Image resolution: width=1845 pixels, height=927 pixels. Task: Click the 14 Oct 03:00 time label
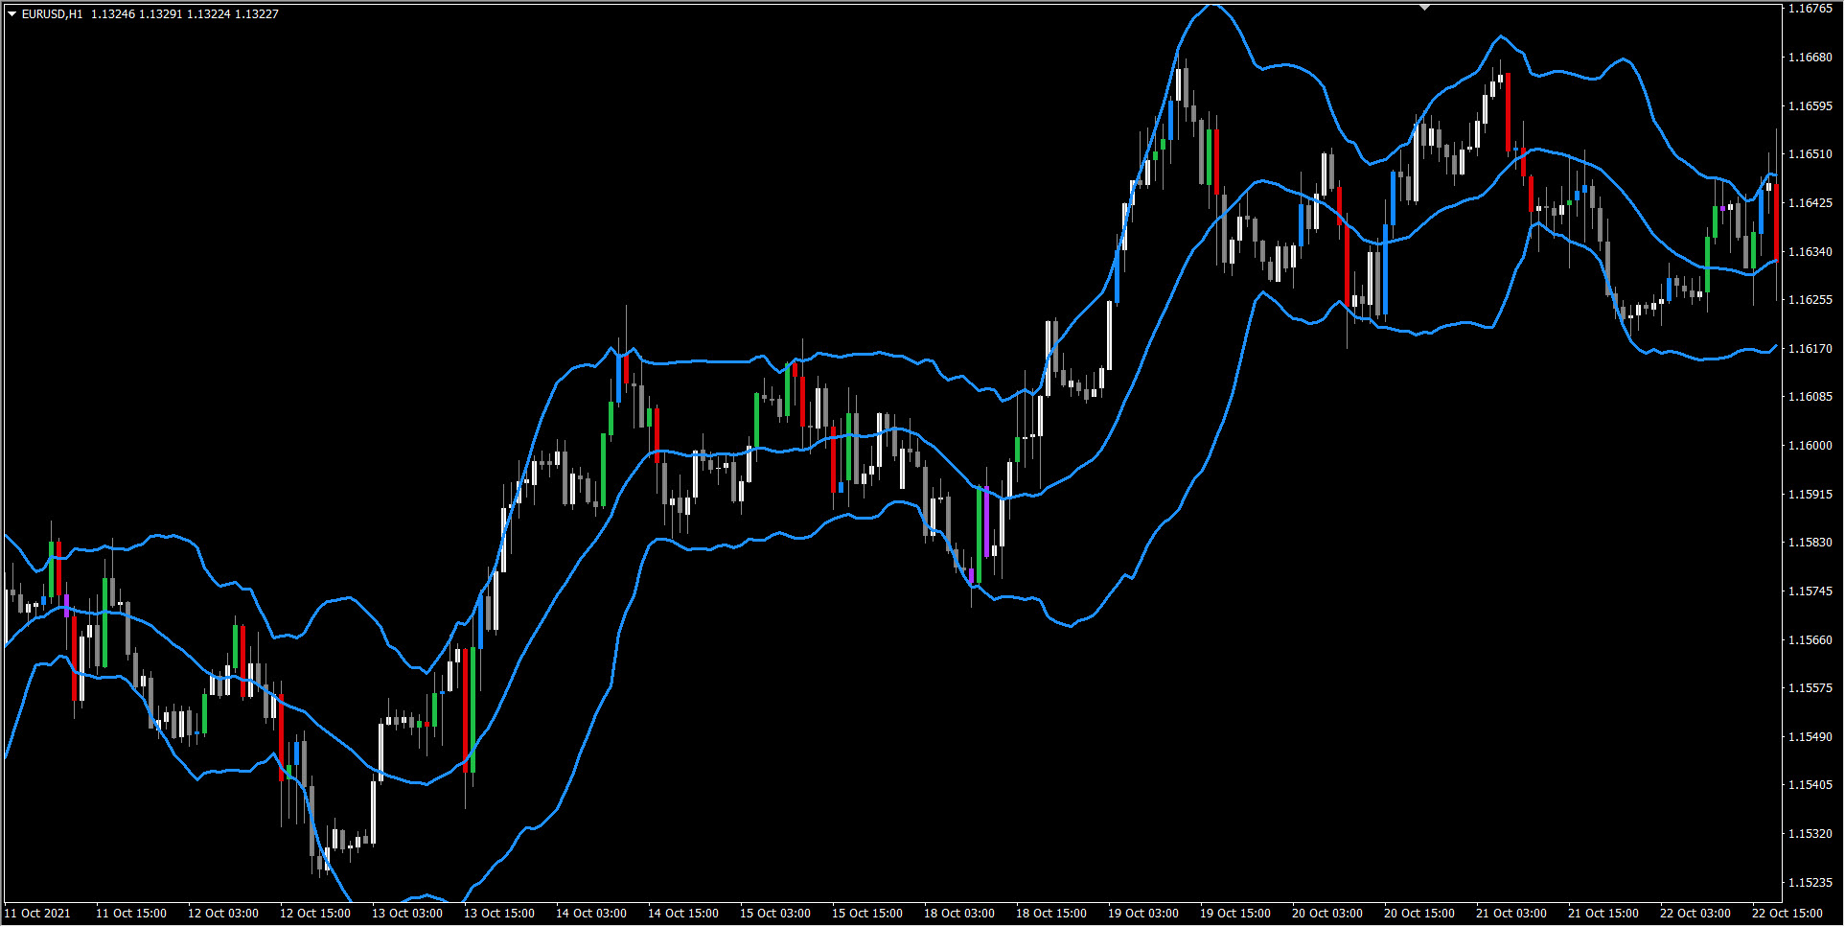pos(591,914)
